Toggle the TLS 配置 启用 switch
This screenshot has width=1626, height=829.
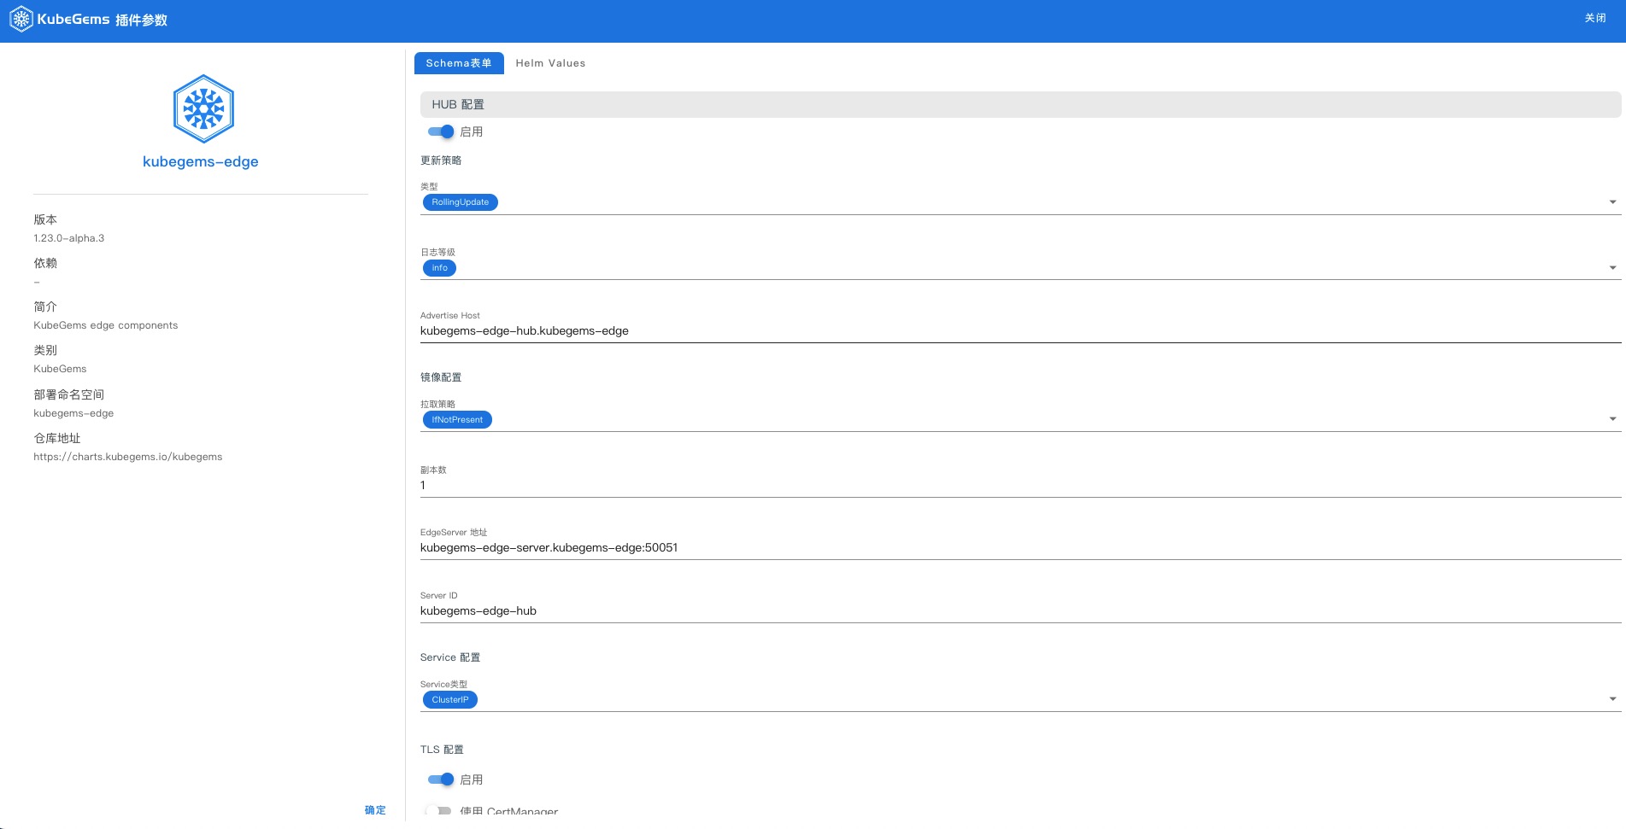[x=441, y=779]
